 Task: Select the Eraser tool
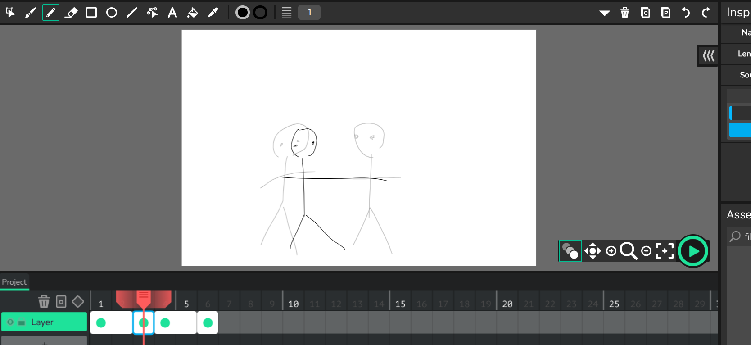pos(71,13)
